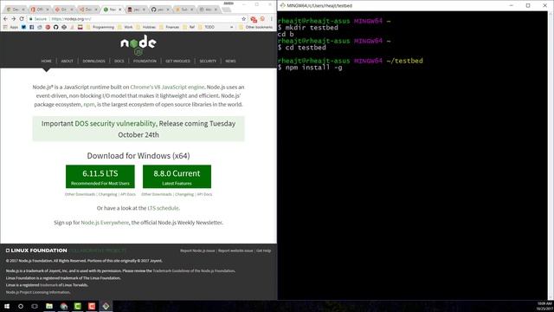The width and height of the screenshot is (554, 312).
Task: Open the Work bookmarks folder
Action: click(126, 27)
